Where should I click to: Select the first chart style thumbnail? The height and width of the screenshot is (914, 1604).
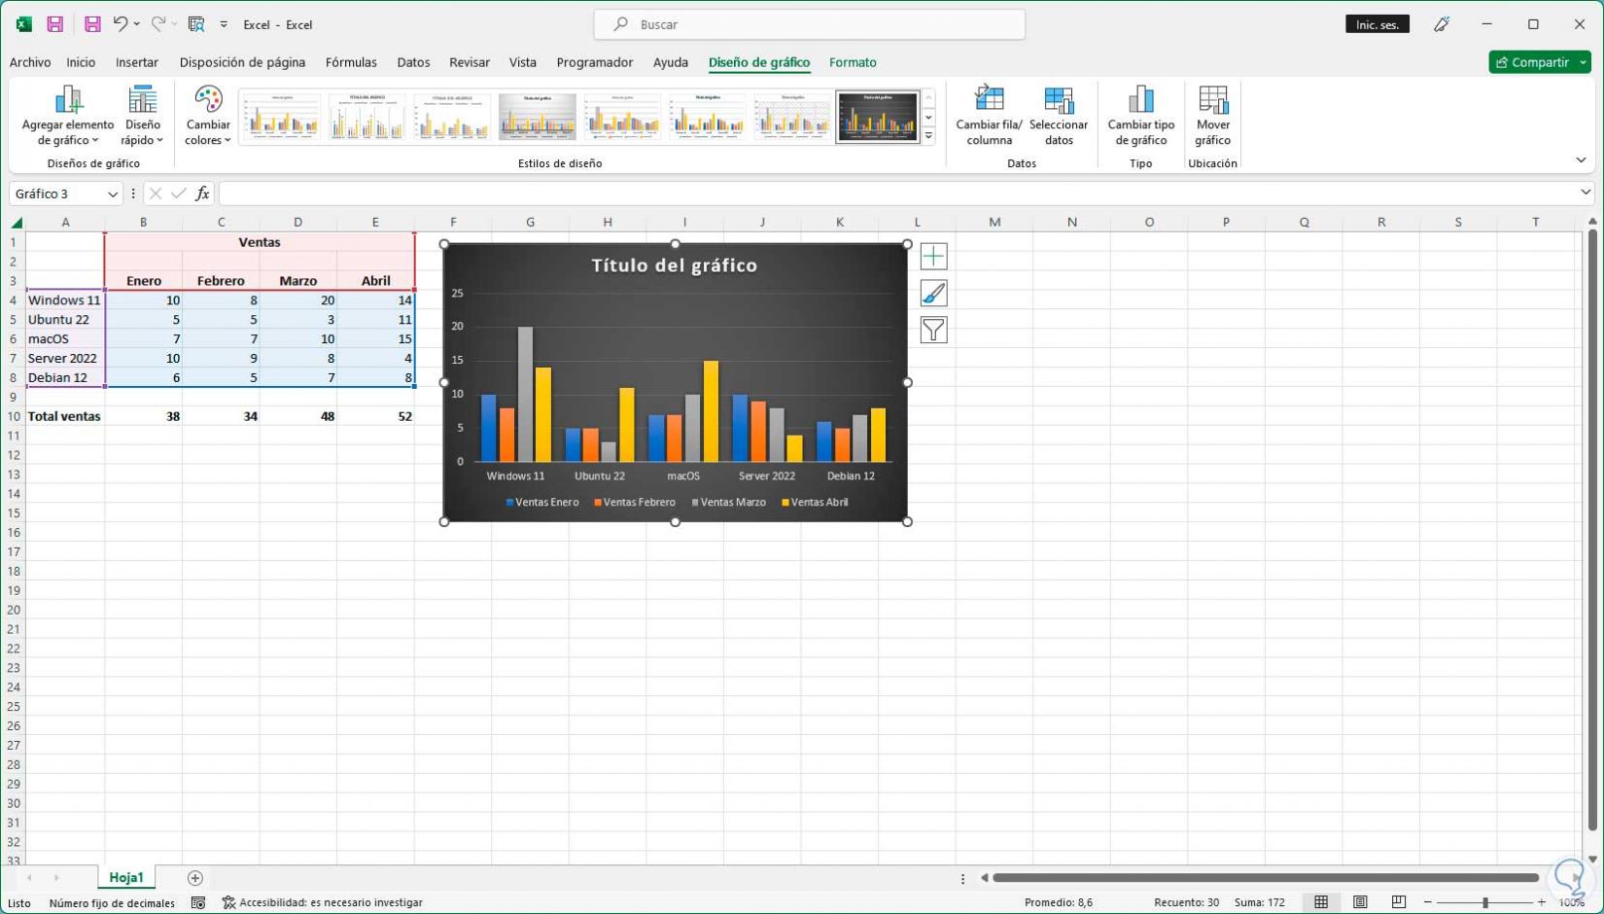pos(280,117)
